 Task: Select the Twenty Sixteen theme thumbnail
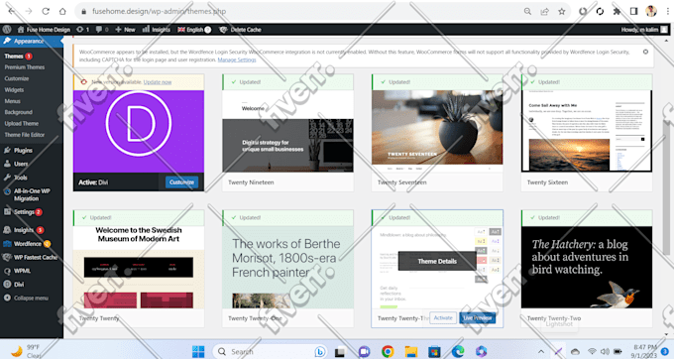(587, 131)
